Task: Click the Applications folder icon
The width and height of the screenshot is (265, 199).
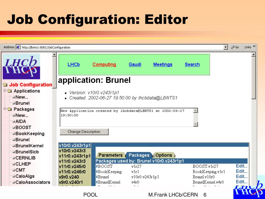Action: coord(10,91)
